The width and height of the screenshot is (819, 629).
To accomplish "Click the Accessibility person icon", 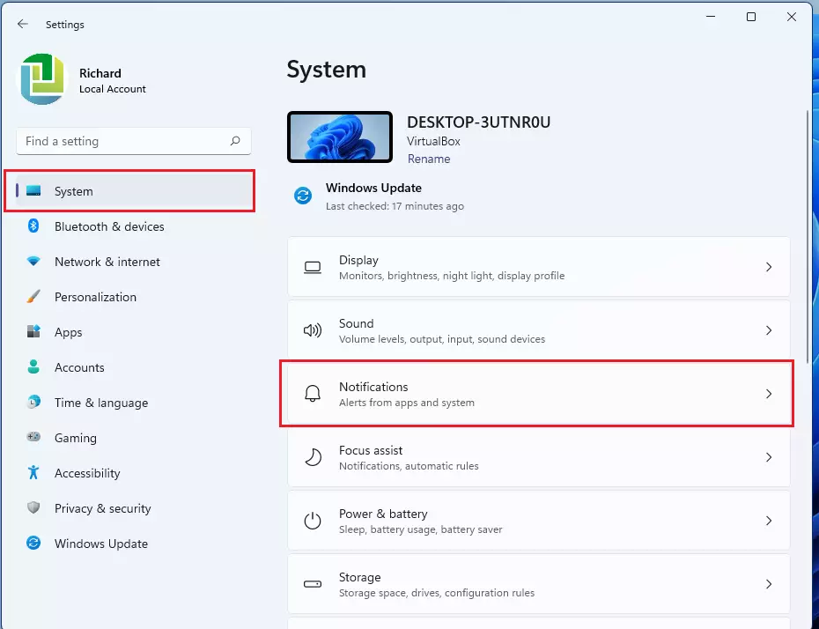I will point(33,473).
